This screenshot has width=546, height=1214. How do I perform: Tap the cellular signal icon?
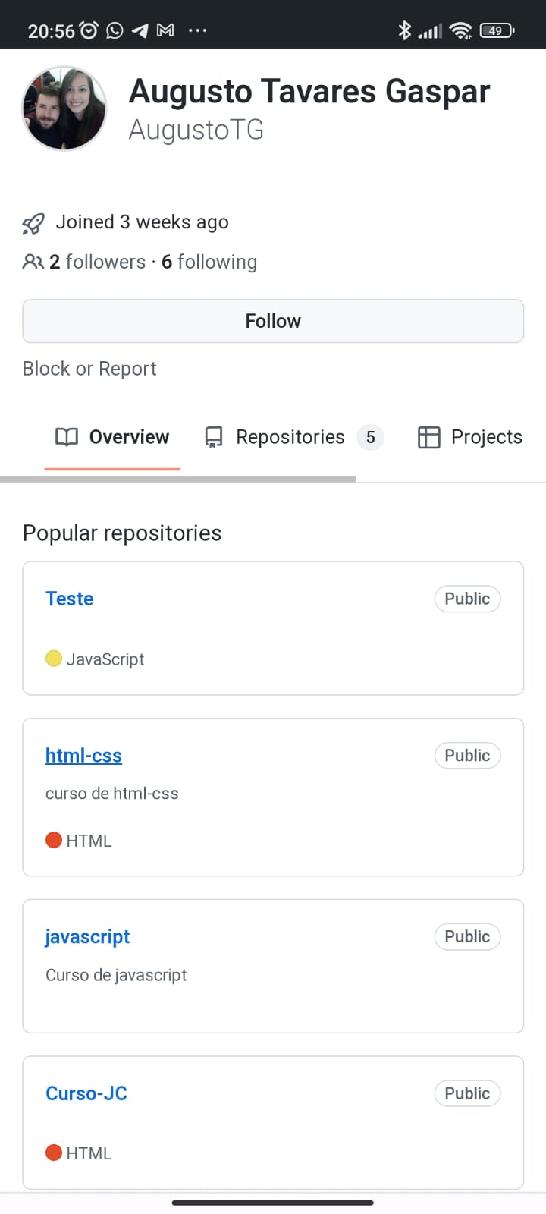tap(430, 31)
